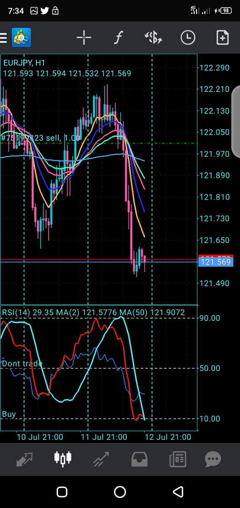Tap the 121.810 price axis label
The width and height of the screenshot is (240, 508).
point(215,197)
